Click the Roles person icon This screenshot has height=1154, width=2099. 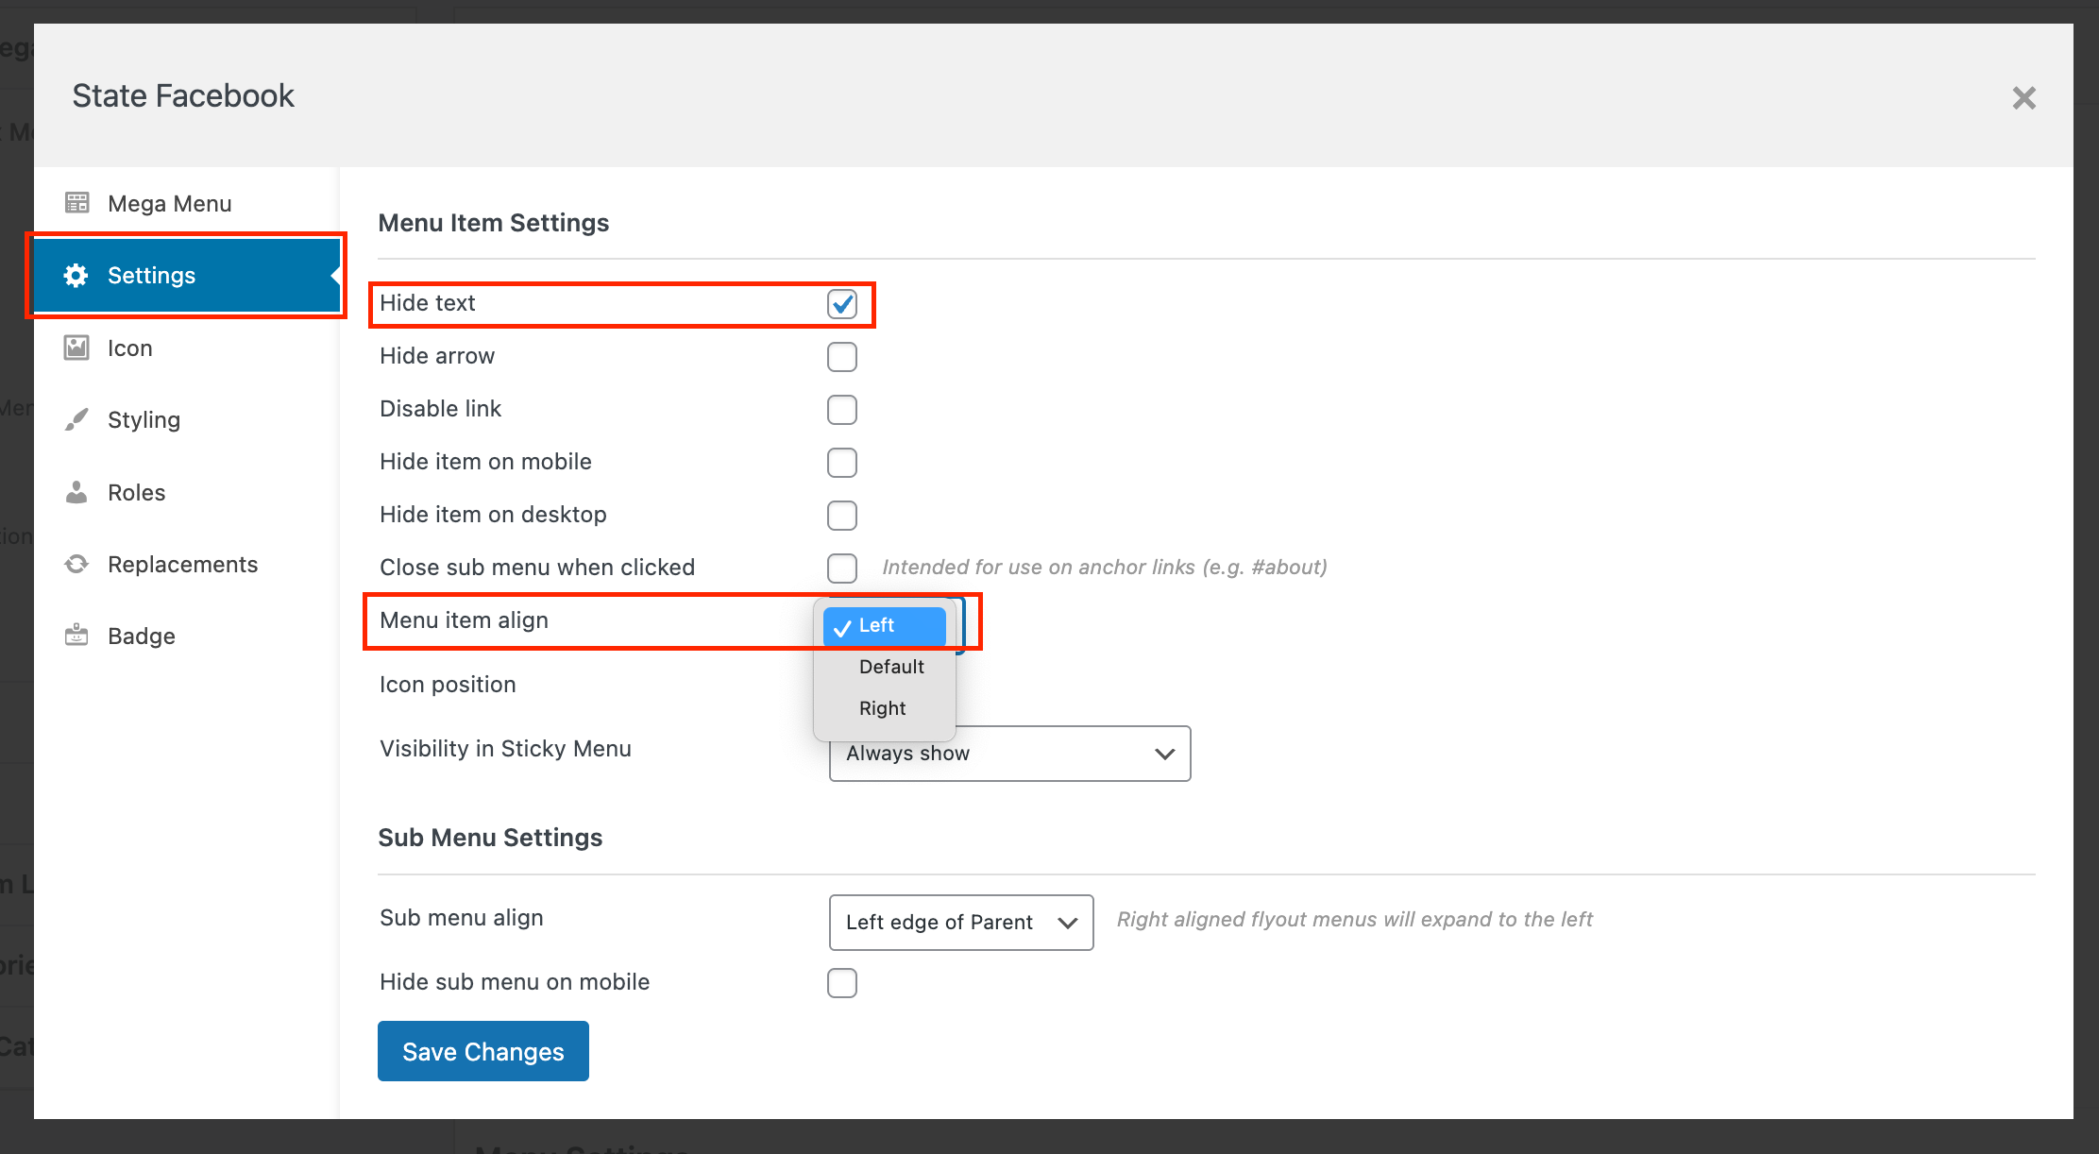[76, 492]
